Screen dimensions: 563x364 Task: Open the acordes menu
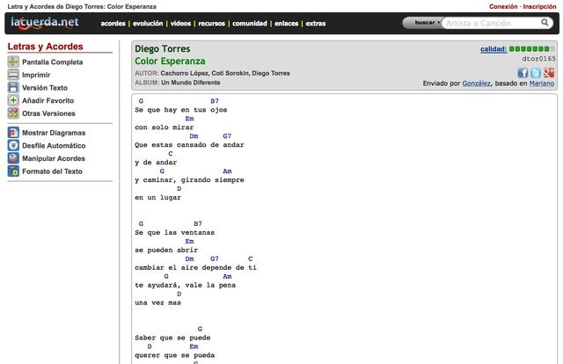pos(113,24)
